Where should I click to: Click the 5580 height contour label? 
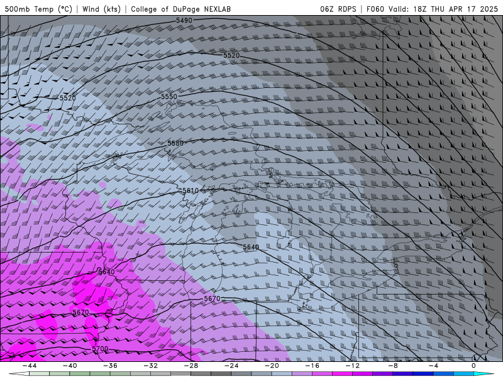point(175,143)
